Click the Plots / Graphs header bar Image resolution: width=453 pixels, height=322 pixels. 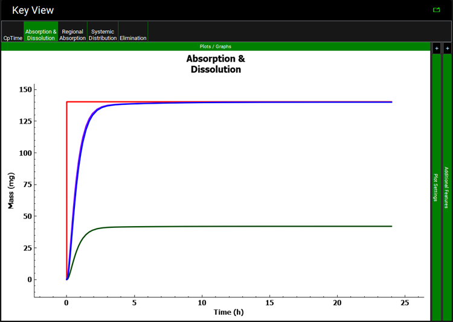pos(216,46)
